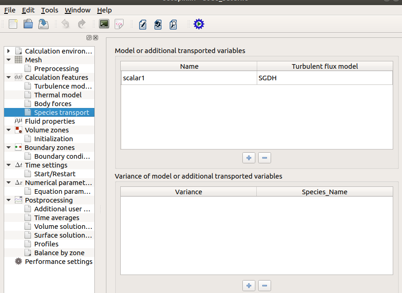
Task: Open the terminal window icon
Action: coord(104,24)
